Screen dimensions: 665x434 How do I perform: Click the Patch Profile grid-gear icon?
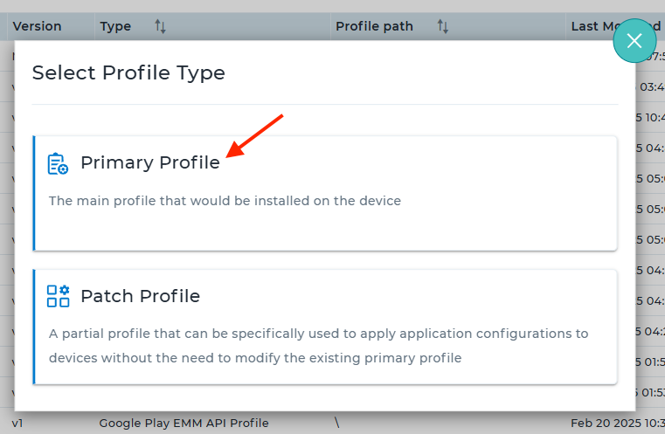point(58,296)
